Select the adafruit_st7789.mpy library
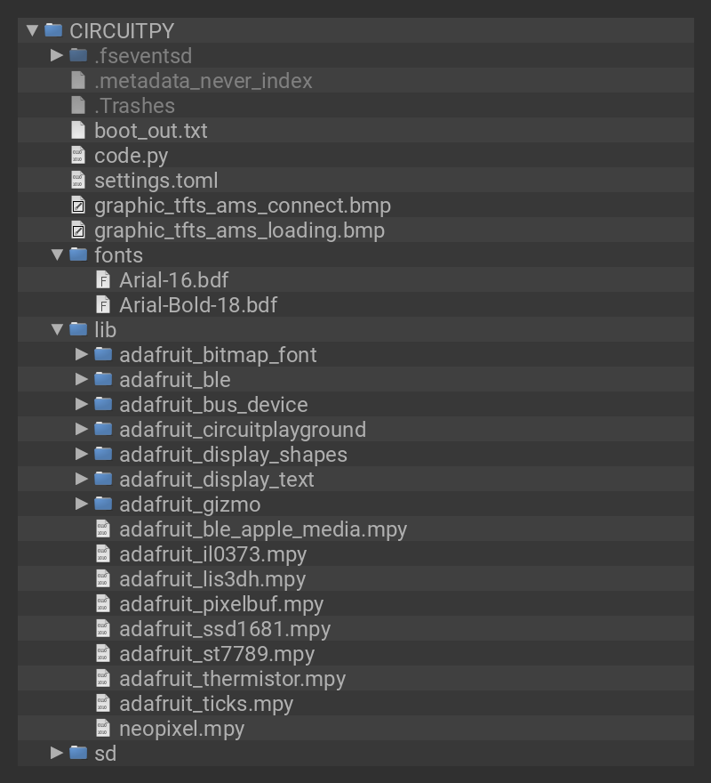The width and height of the screenshot is (711, 783). pyautogui.click(x=217, y=653)
